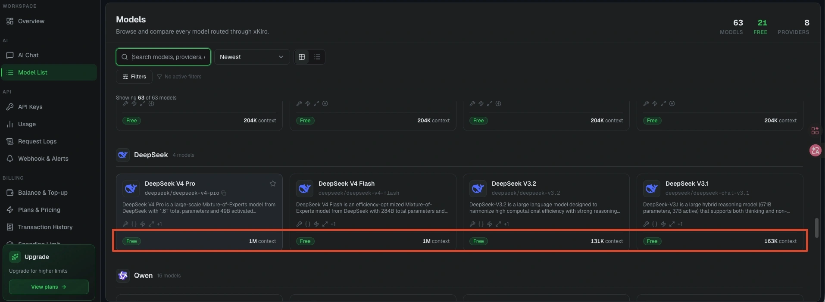Click the 21 FREE models counter
The width and height of the screenshot is (825, 302).
tap(761, 26)
